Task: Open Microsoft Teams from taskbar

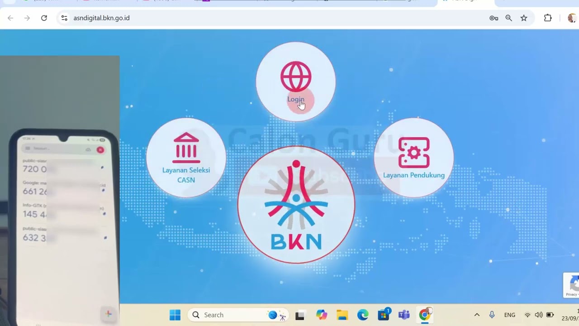Action: pos(404,315)
